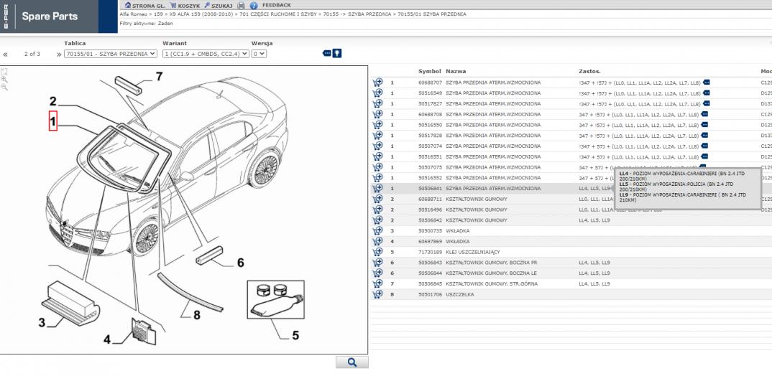
Task: Open the help question mark icon
Action: pyautogui.click(x=254, y=6)
